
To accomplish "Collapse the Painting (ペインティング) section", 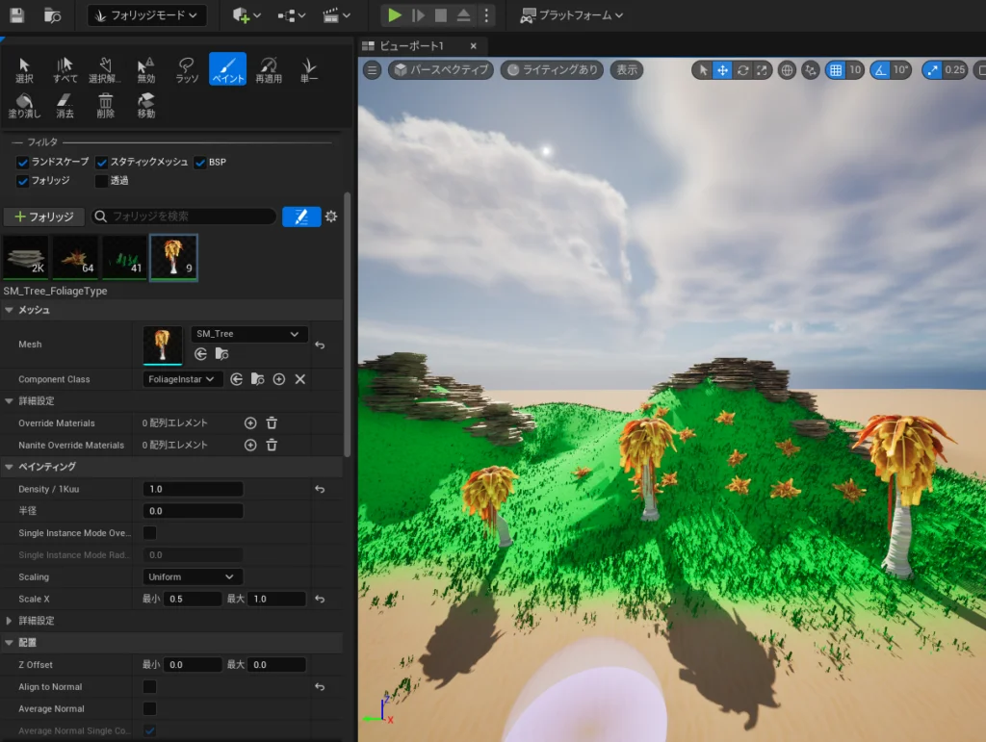I will tap(10, 467).
